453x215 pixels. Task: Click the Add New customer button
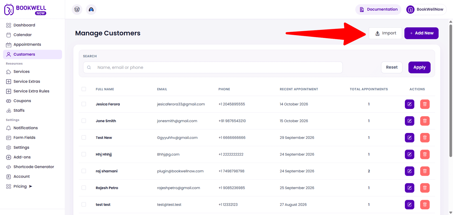coord(421,33)
